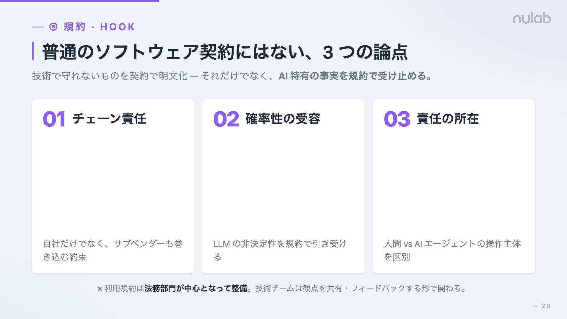Click the bold footnote text 法務部門が中心となって整備
Viewport: 567px width, 319px height.
click(x=196, y=288)
